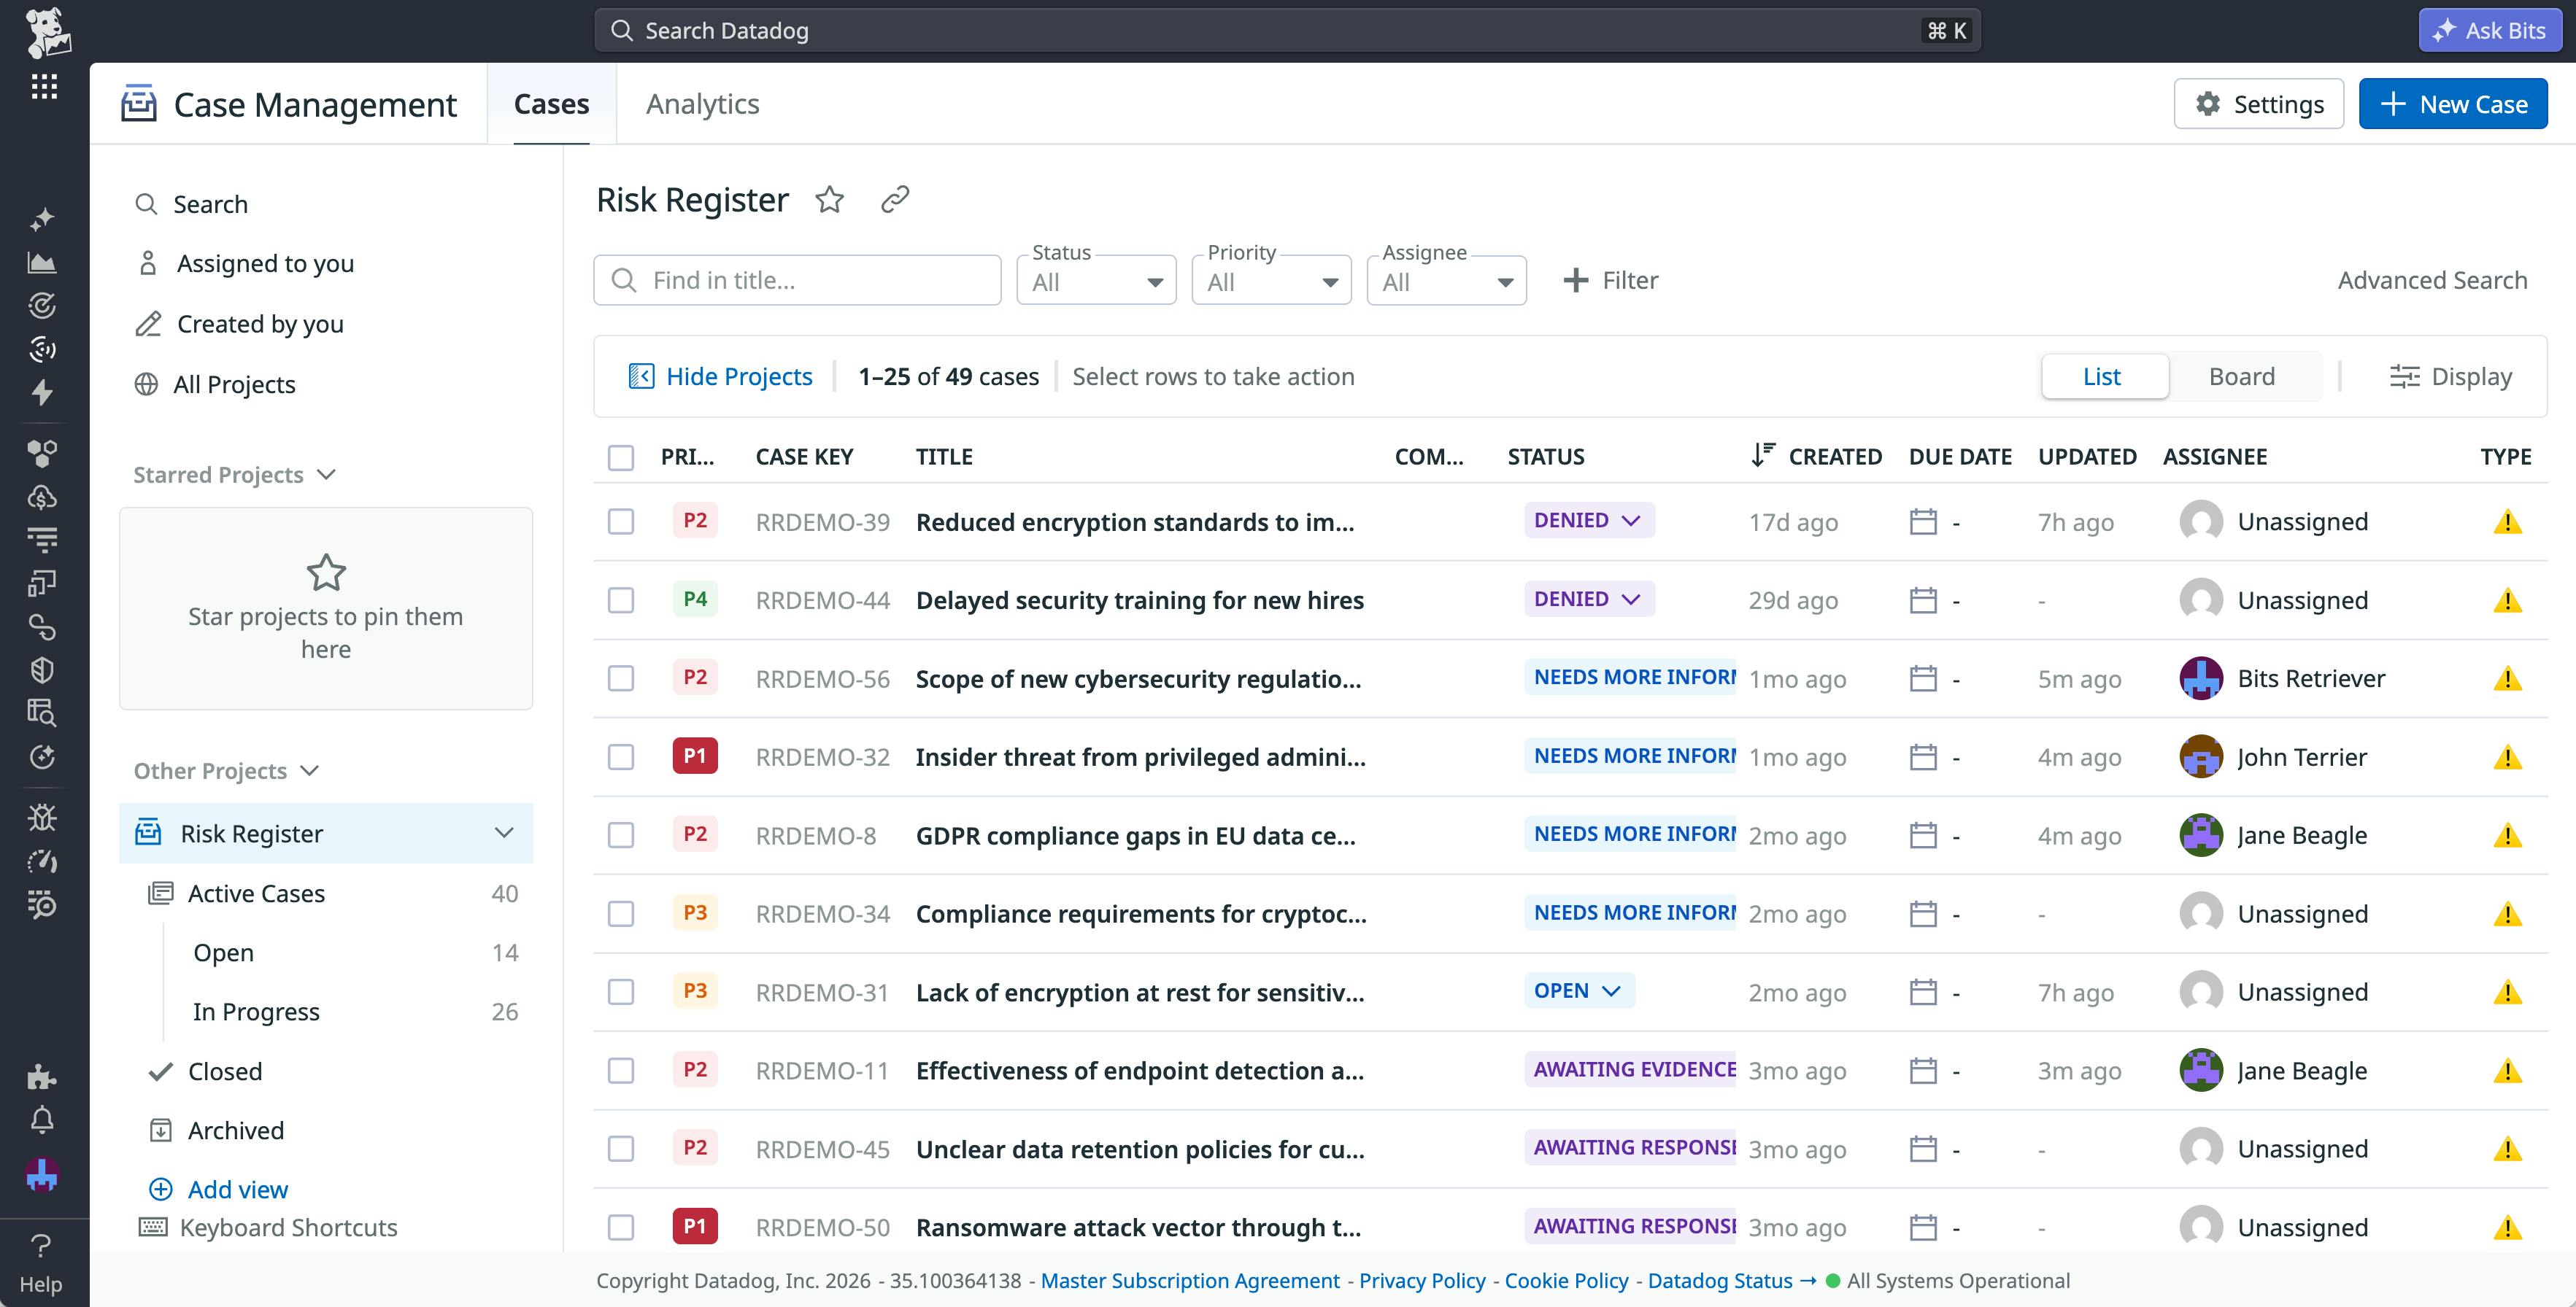Open the apps grid icon in sidebar

pos(44,87)
